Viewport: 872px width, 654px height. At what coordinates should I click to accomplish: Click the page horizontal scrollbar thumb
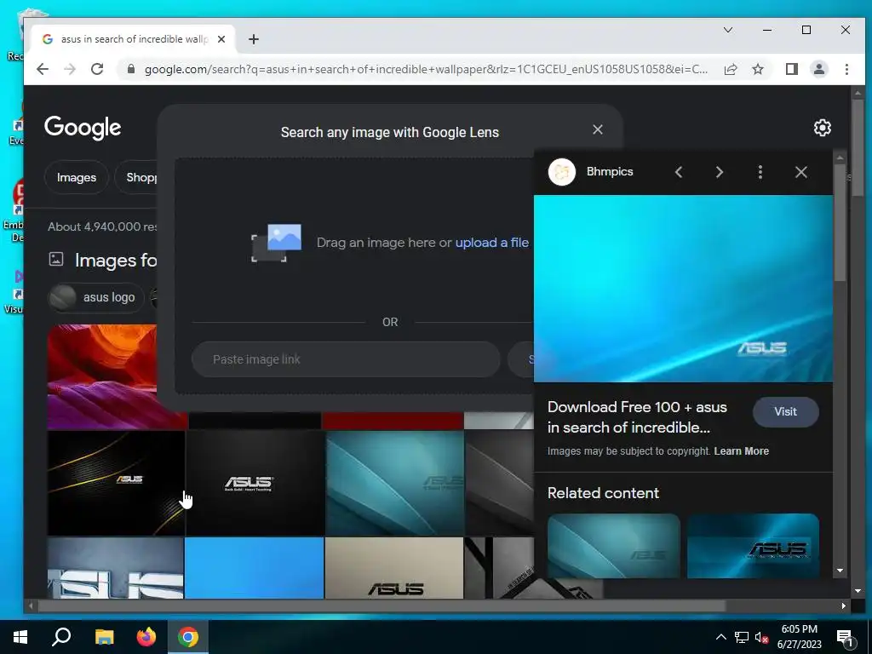point(381,605)
